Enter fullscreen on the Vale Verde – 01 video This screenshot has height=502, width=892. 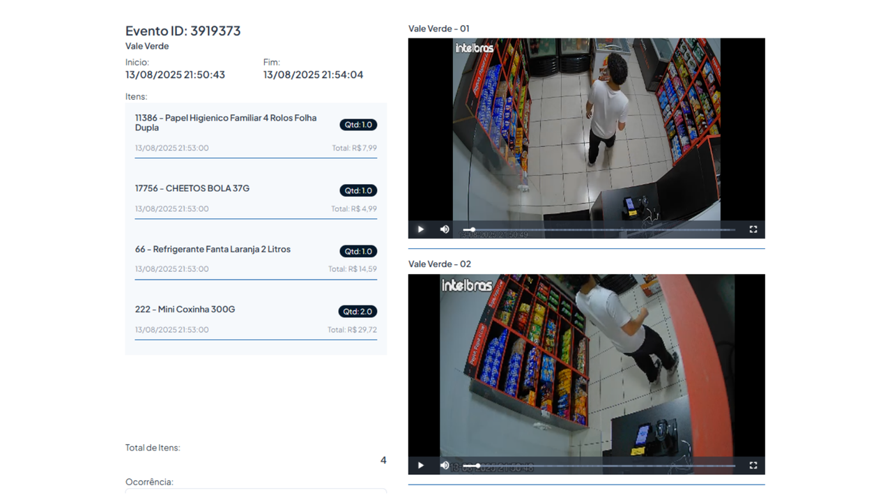(753, 229)
